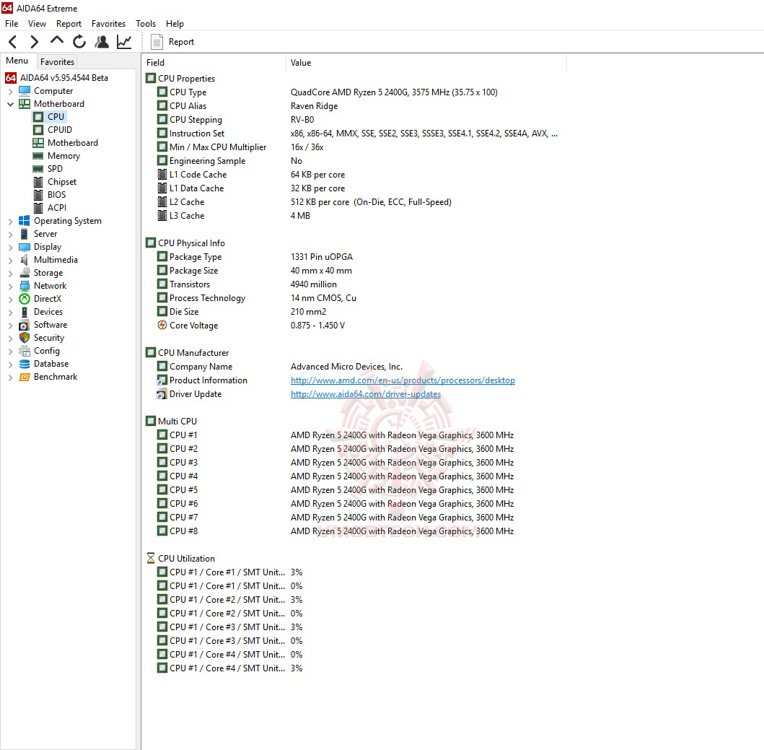764x750 pixels.
Task: Expand the Benchmark tree node
Action: pyautogui.click(x=10, y=377)
